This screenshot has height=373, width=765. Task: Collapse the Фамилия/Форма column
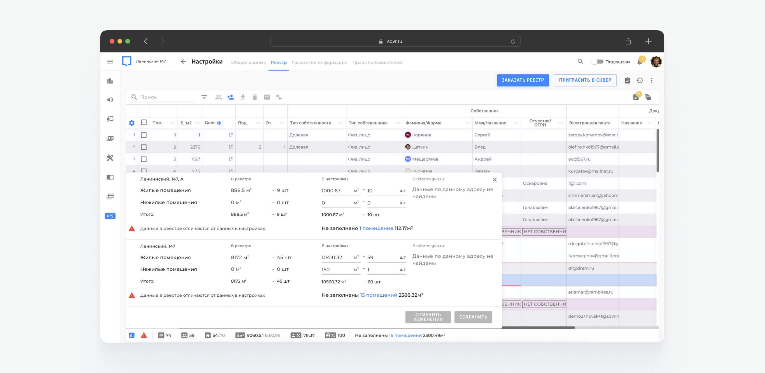pyautogui.click(x=467, y=123)
